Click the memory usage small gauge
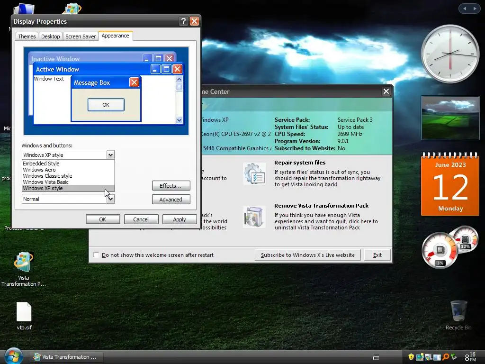Screen dimensions: 485x364 click(465, 240)
